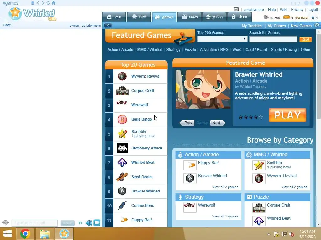This screenshot has height=240, width=321.
Task: Click the Flappy Bar! icon in Action / Arcade
Action: coord(190,165)
